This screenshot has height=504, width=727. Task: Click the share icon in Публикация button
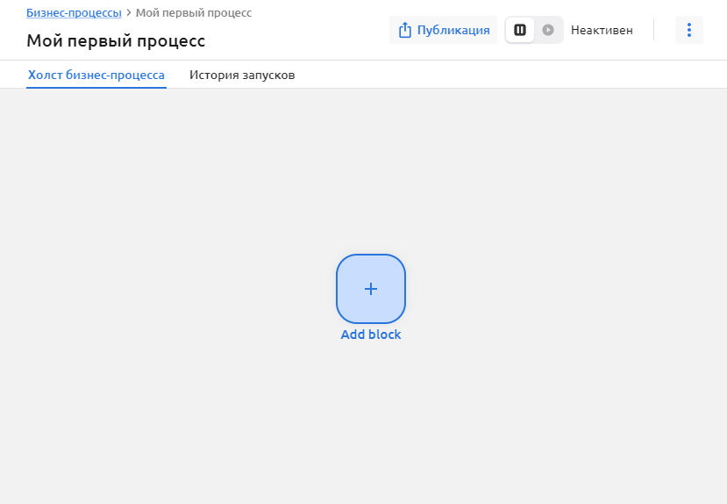click(405, 30)
